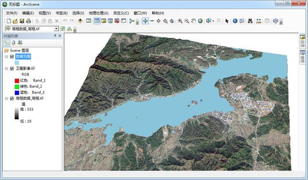Open the 窗口(W) menu
This screenshot has height=180, width=308.
tap(140, 13)
